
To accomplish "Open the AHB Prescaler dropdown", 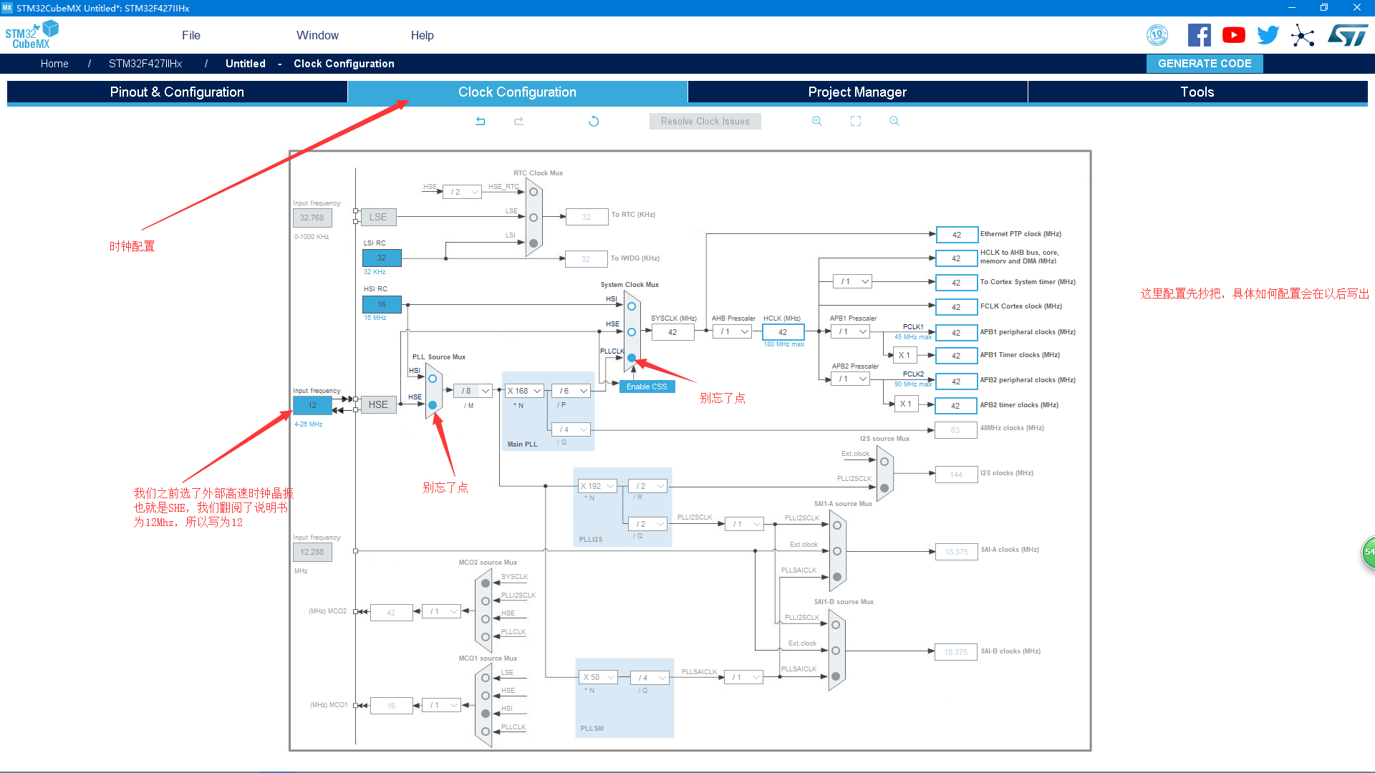I will (x=733, y=332).
